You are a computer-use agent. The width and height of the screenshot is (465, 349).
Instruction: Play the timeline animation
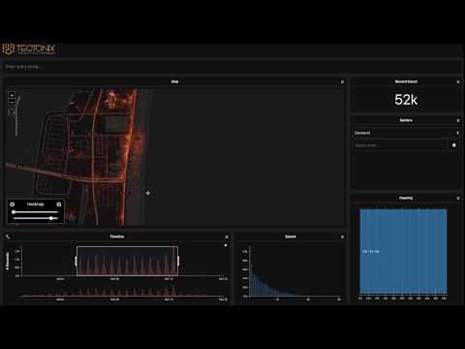click(226, 245)
